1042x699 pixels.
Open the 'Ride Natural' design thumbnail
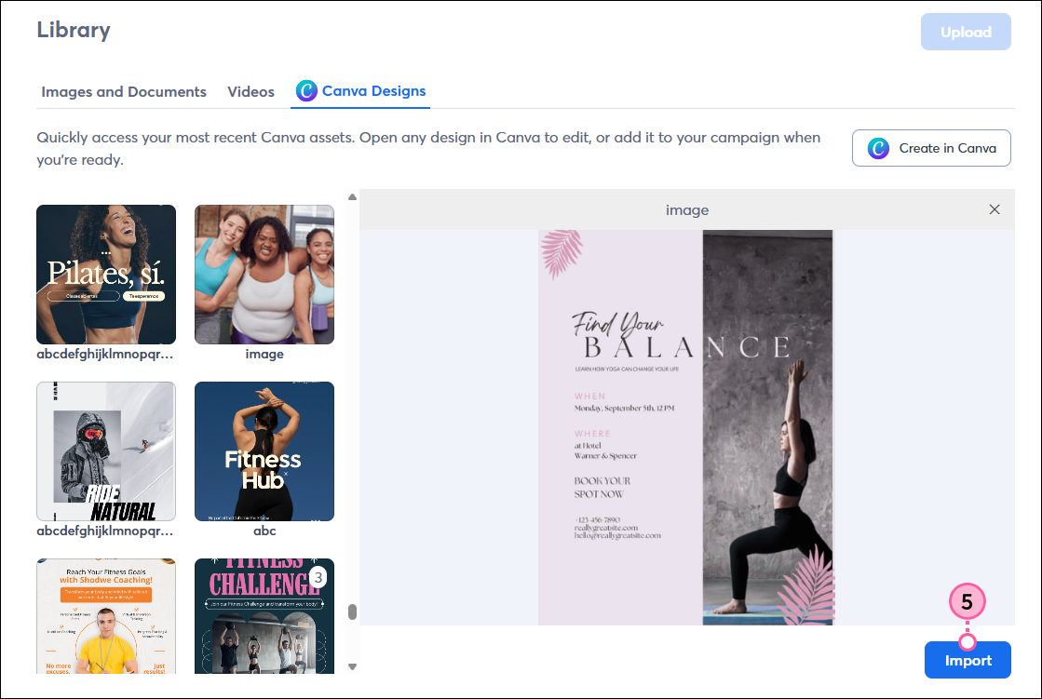point(105,450)
